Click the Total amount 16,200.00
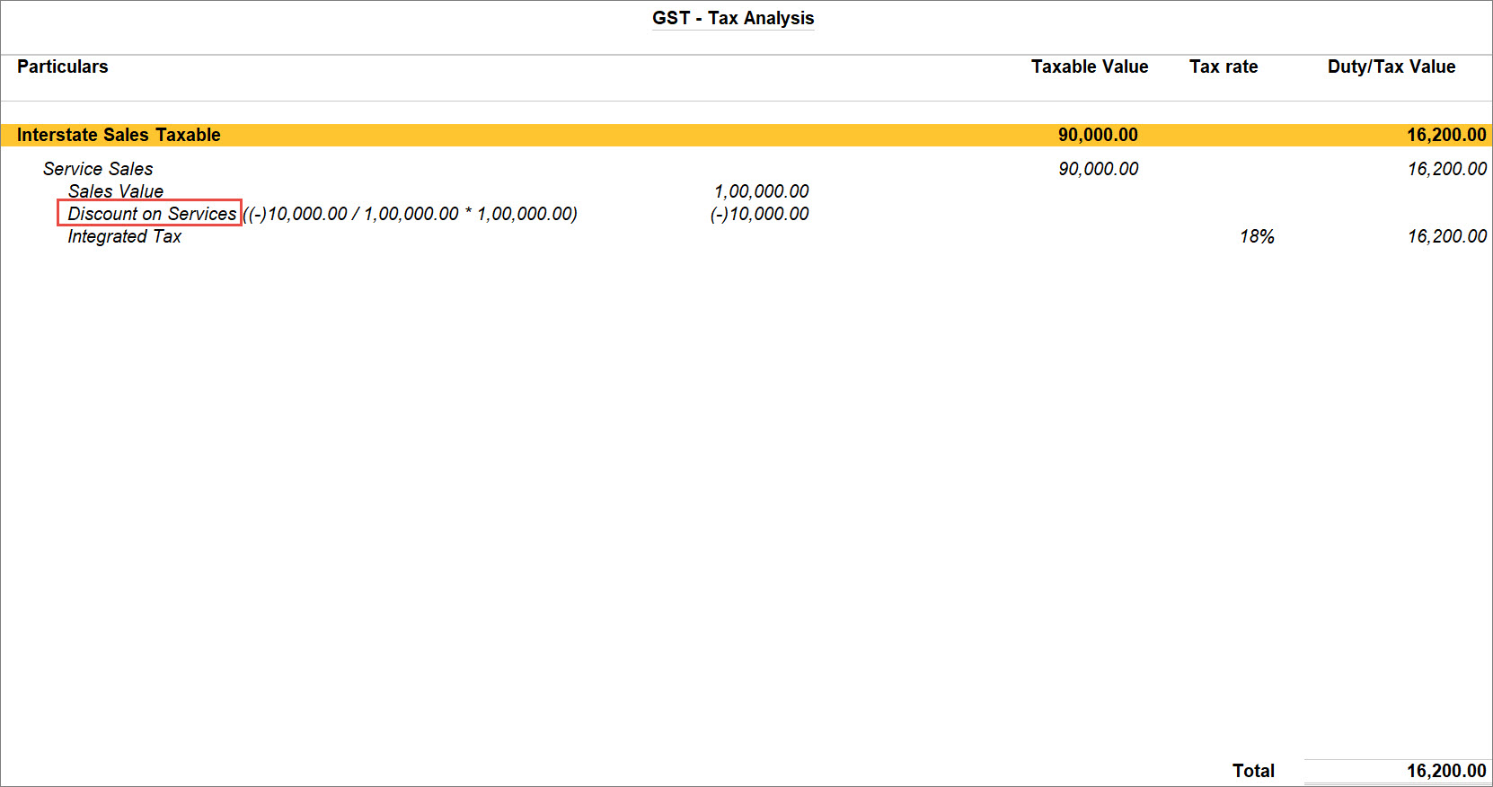Image resolution: width=1493 pixels, height=787 pixels. 1446,771
